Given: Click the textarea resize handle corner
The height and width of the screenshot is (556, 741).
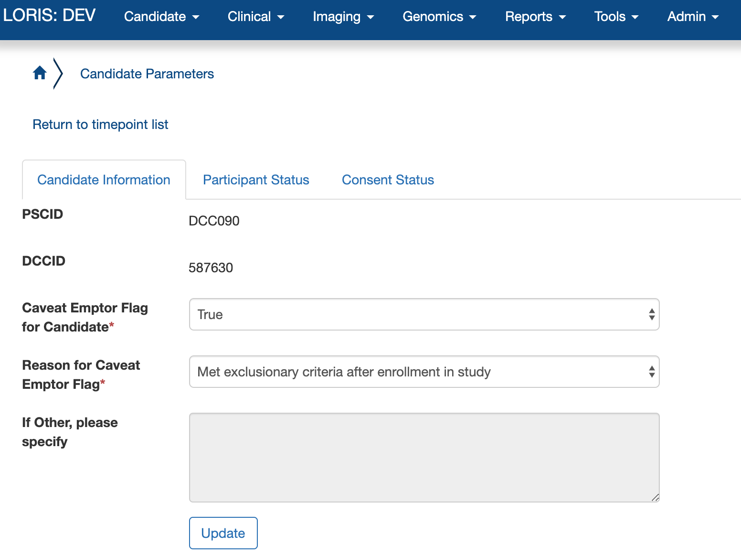Looking at the screenshot, I should click(656, 498).
